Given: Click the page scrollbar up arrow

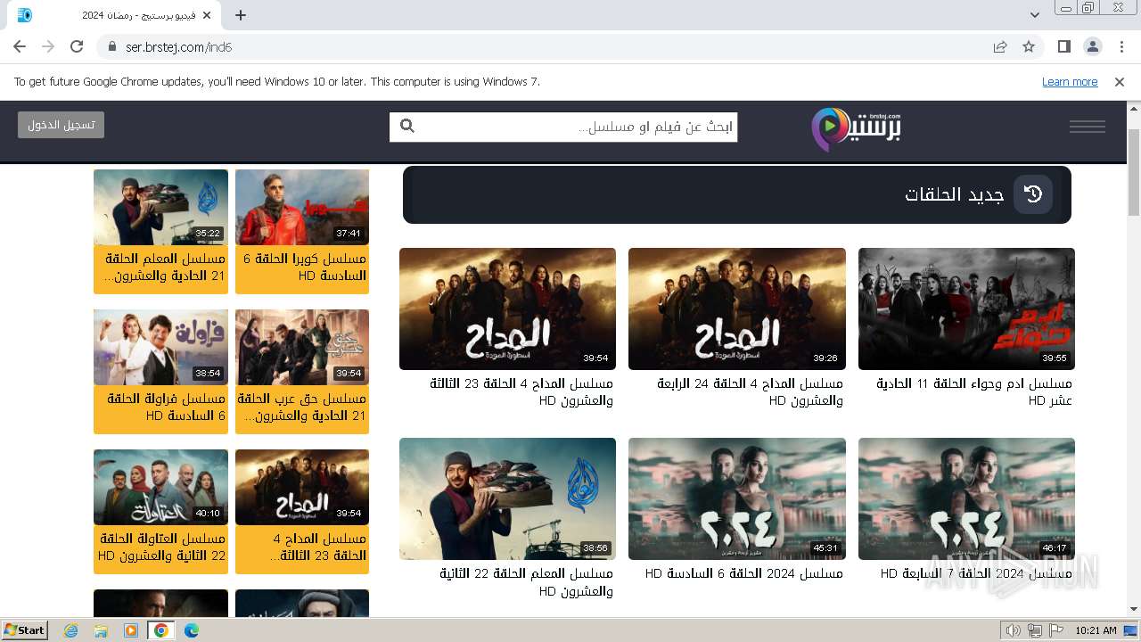Looking at the screenshot, I should (x=1134, y=109).
